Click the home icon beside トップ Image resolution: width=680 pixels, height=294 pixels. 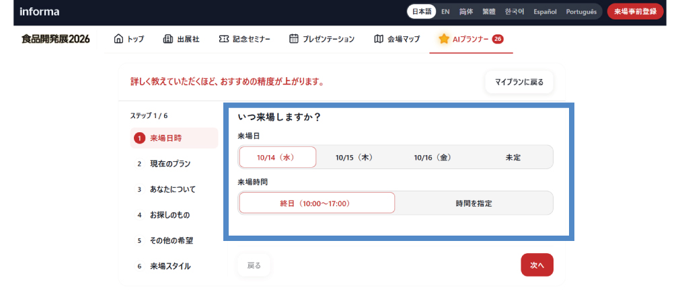coord(118,39)
